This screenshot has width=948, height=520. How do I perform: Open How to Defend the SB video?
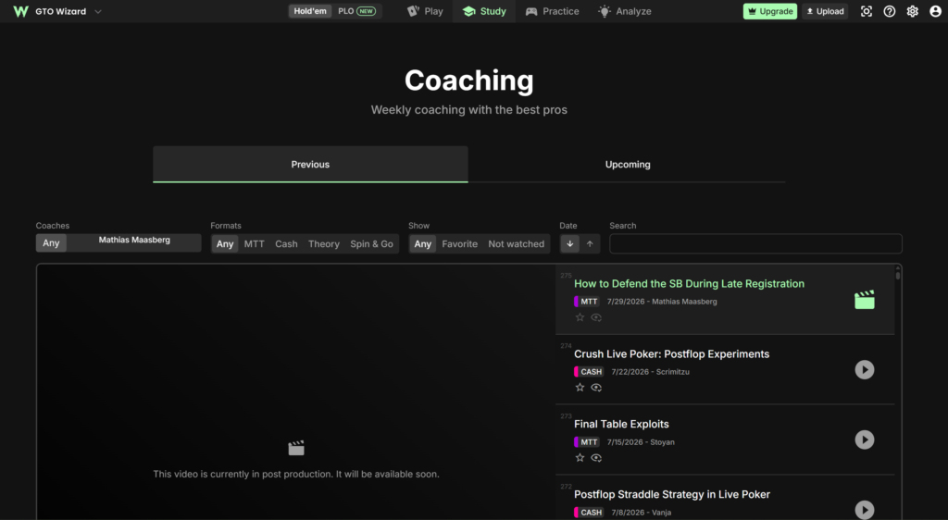[x=689, y=284]
